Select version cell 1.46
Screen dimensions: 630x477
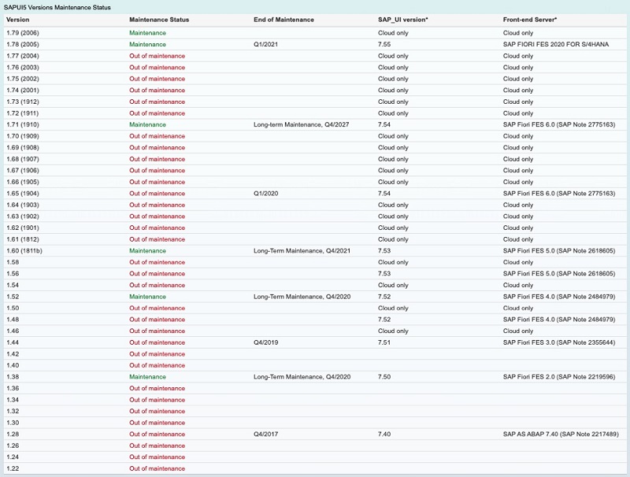click(13, 331)
